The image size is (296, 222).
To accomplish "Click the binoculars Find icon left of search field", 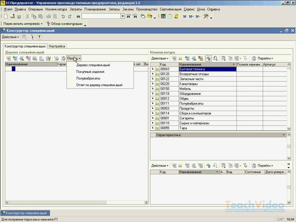I will (x=78, y=16).
